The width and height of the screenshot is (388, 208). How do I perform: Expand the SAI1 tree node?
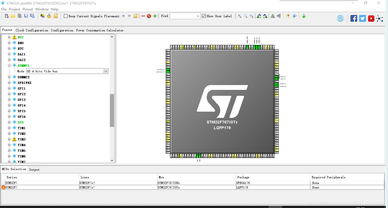[x=9, y=54]
